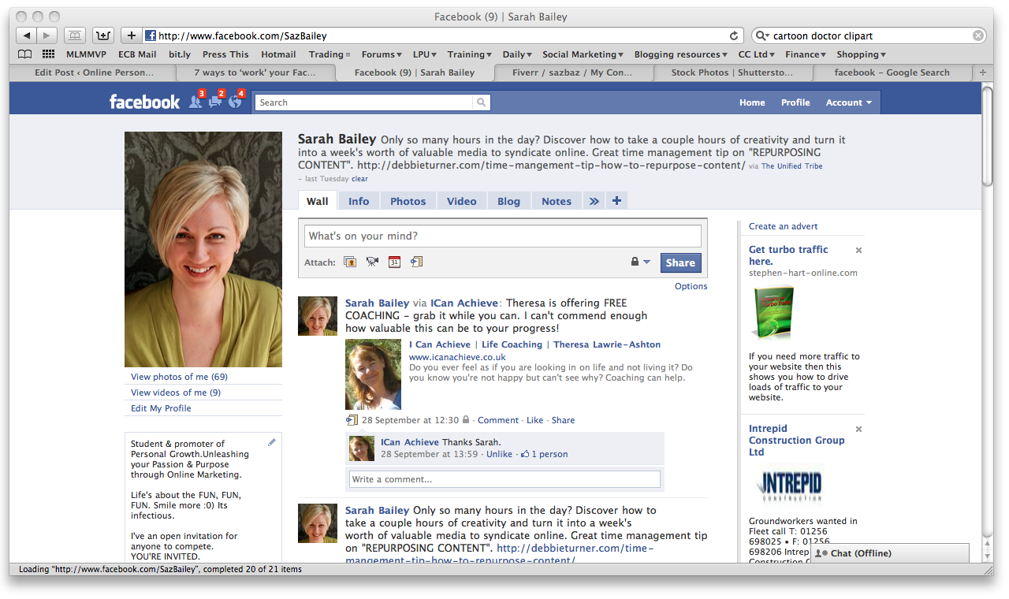Switch to the Photos tab
The width and height of the screenshot is (1009, 599).
(408, 200)
